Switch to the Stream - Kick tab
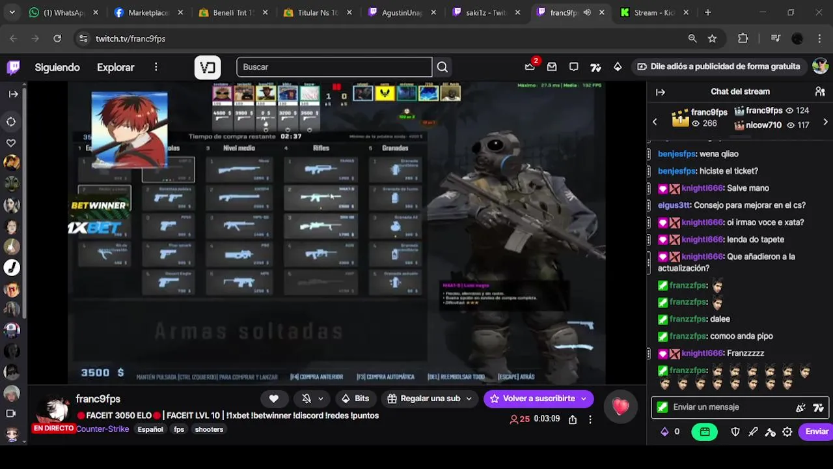Screen dimensions: 833x469 pyautogui.click(x=654, y=12)
